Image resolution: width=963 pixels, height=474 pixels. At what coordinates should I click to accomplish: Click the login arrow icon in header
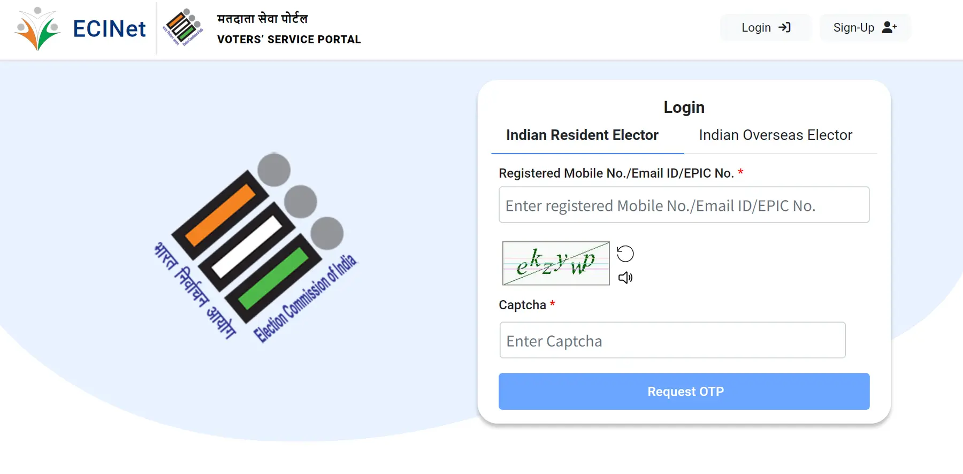coord(784,27)
